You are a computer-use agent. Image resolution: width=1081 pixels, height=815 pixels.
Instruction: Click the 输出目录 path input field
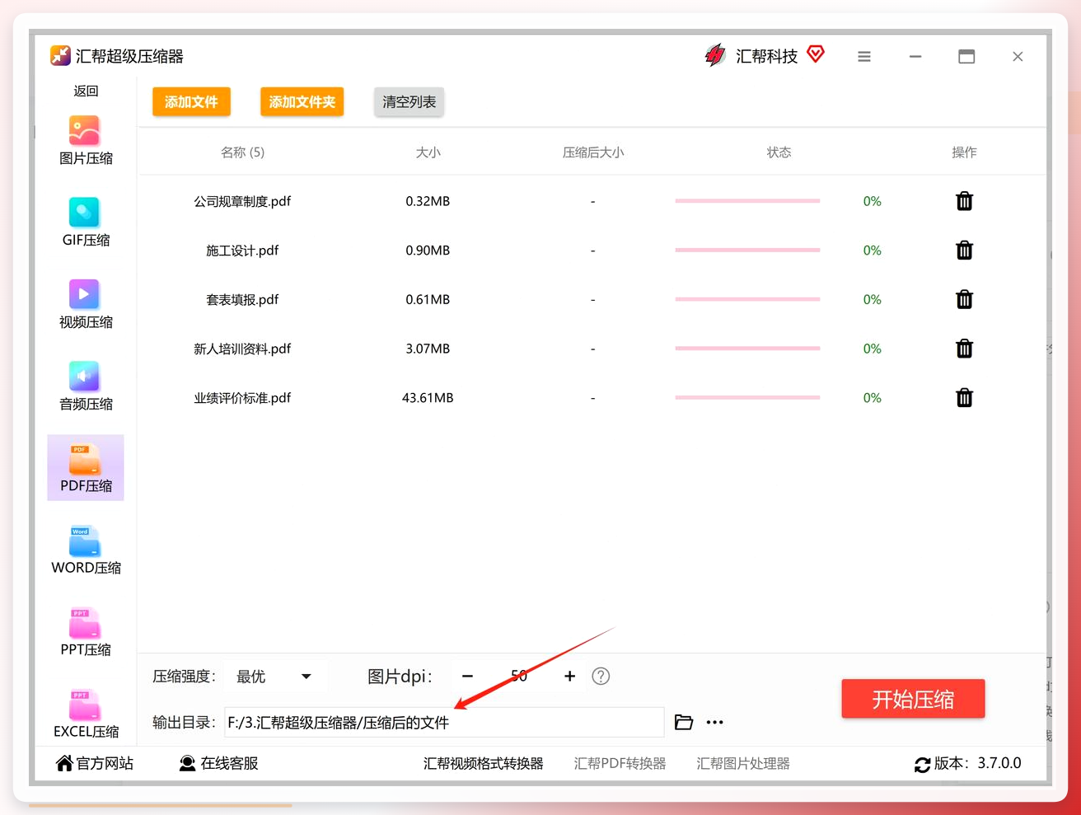444,723
